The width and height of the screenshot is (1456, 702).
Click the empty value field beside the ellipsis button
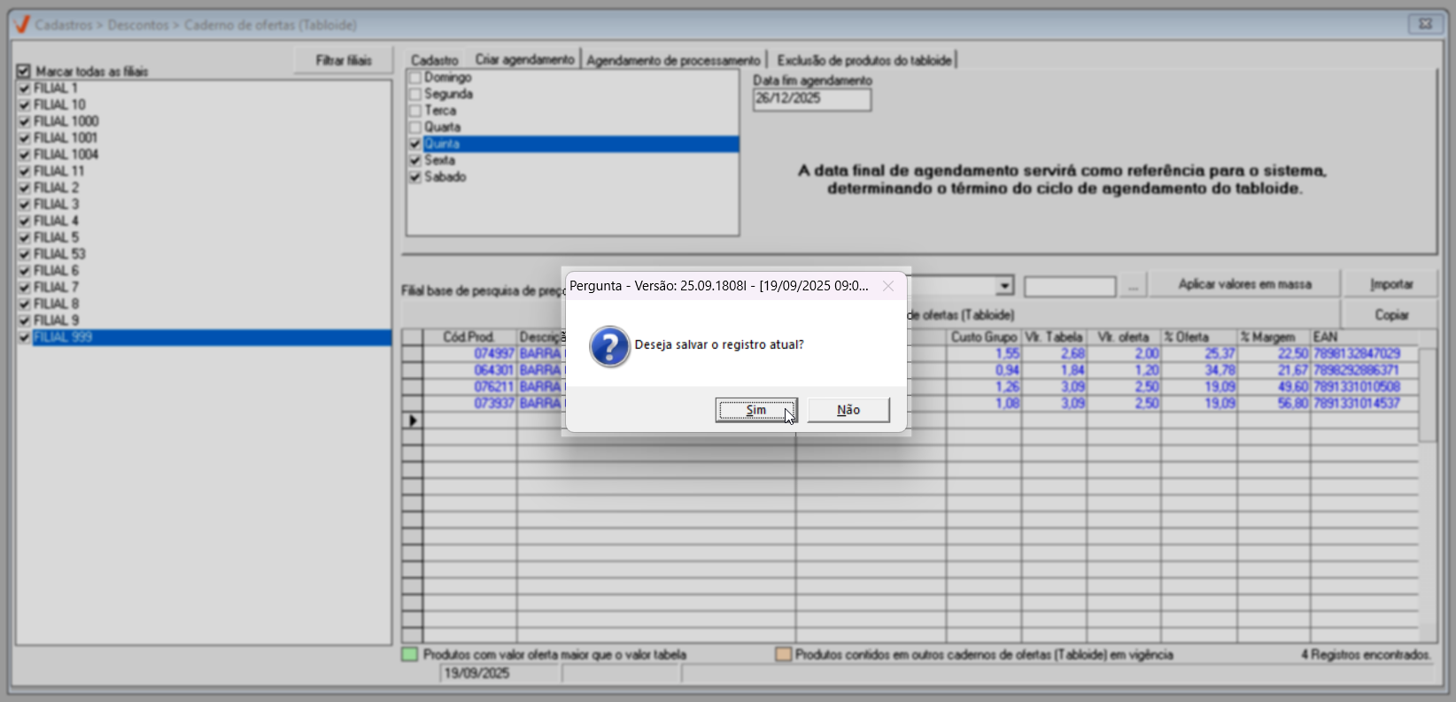(1070, 287)
